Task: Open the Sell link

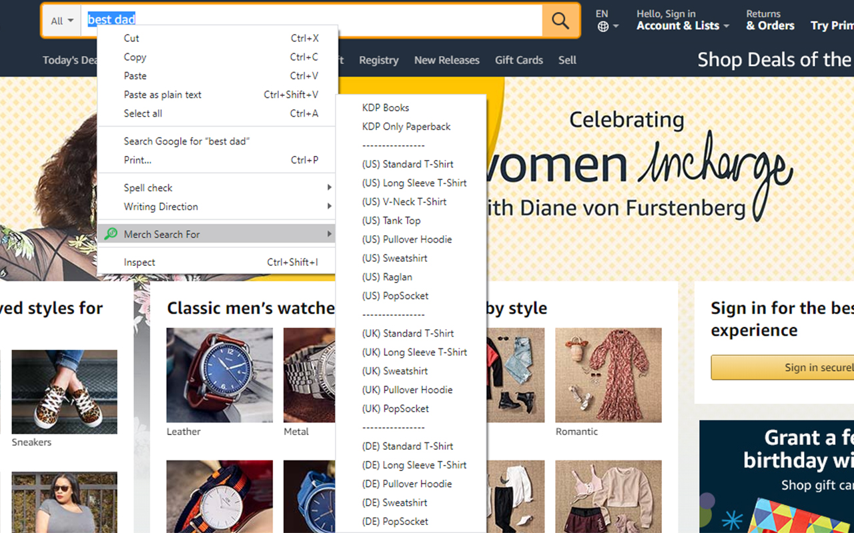Action: 567,60
